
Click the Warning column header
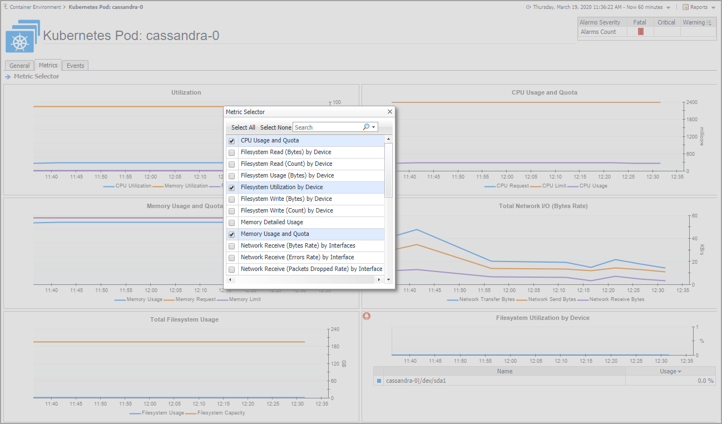point(694,22)
